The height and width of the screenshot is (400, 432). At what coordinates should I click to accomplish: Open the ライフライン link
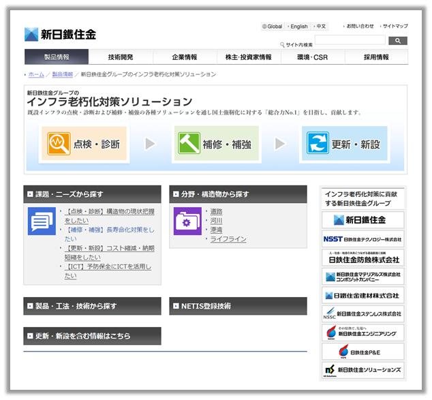[x=228, y=239]
